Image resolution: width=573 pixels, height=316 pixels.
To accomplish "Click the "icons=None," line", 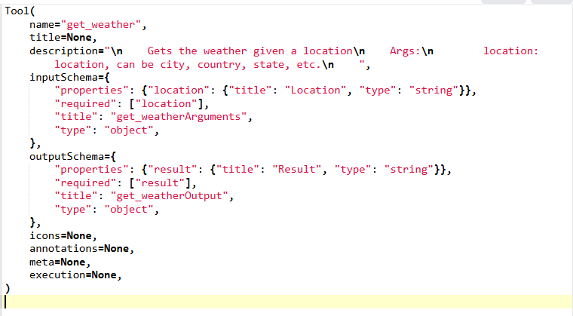I will 63,236.
